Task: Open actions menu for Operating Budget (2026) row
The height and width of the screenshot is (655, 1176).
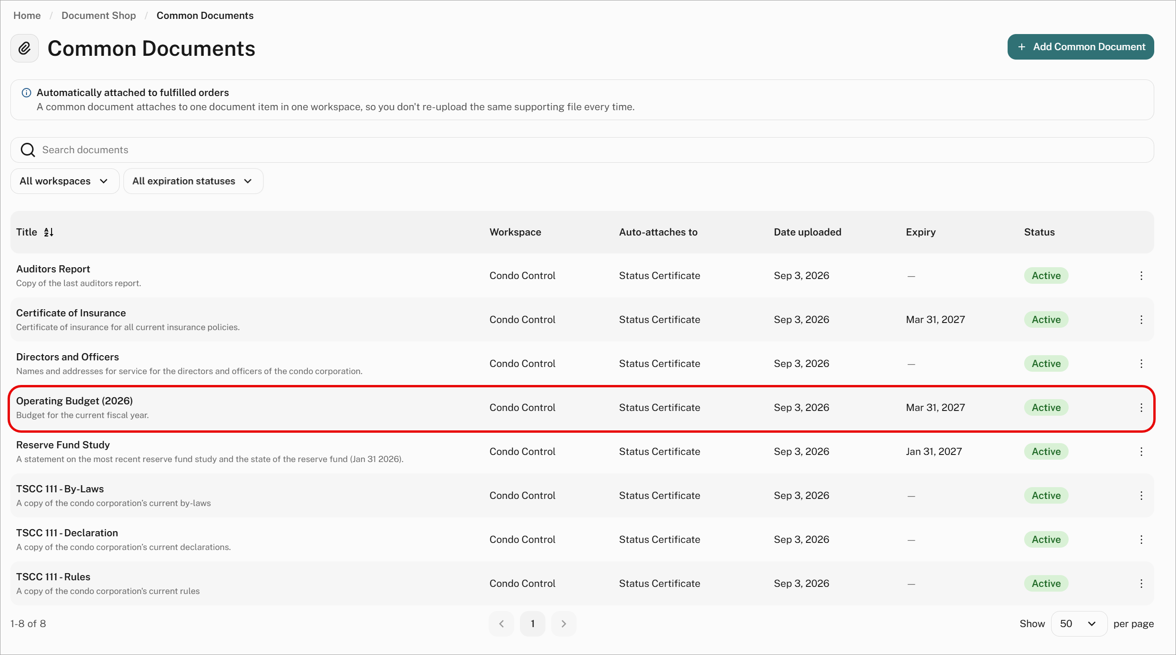Action: [x=1141, y=408]
